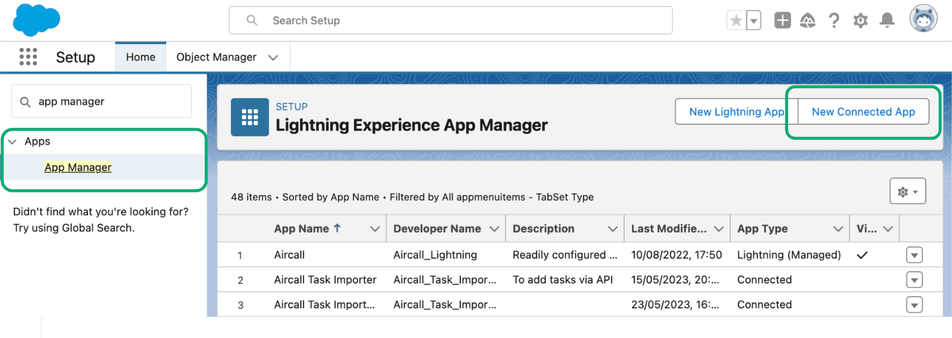Click the user avatar profile picture
The image size is (952, 338).
tap(923, 20)
